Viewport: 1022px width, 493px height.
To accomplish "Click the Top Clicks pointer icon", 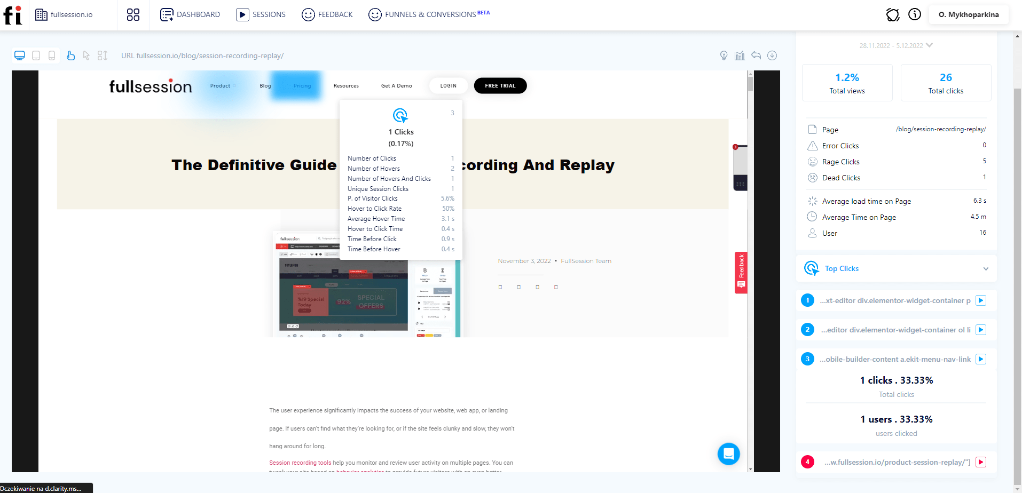I will (812, 268).
